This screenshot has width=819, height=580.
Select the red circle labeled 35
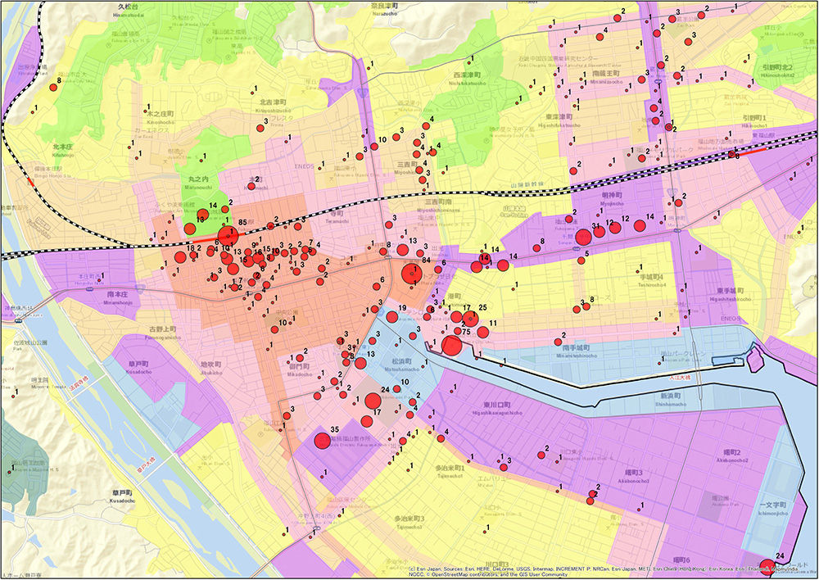pyautogui.click(x=322, y=441)
